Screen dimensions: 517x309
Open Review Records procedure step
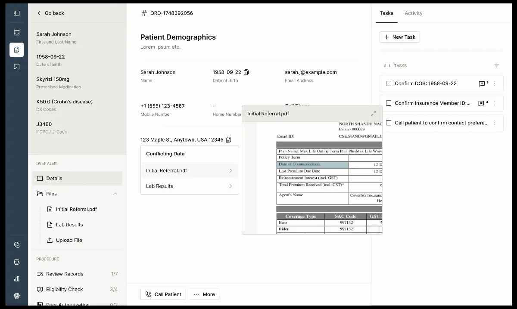click(77, 274)
